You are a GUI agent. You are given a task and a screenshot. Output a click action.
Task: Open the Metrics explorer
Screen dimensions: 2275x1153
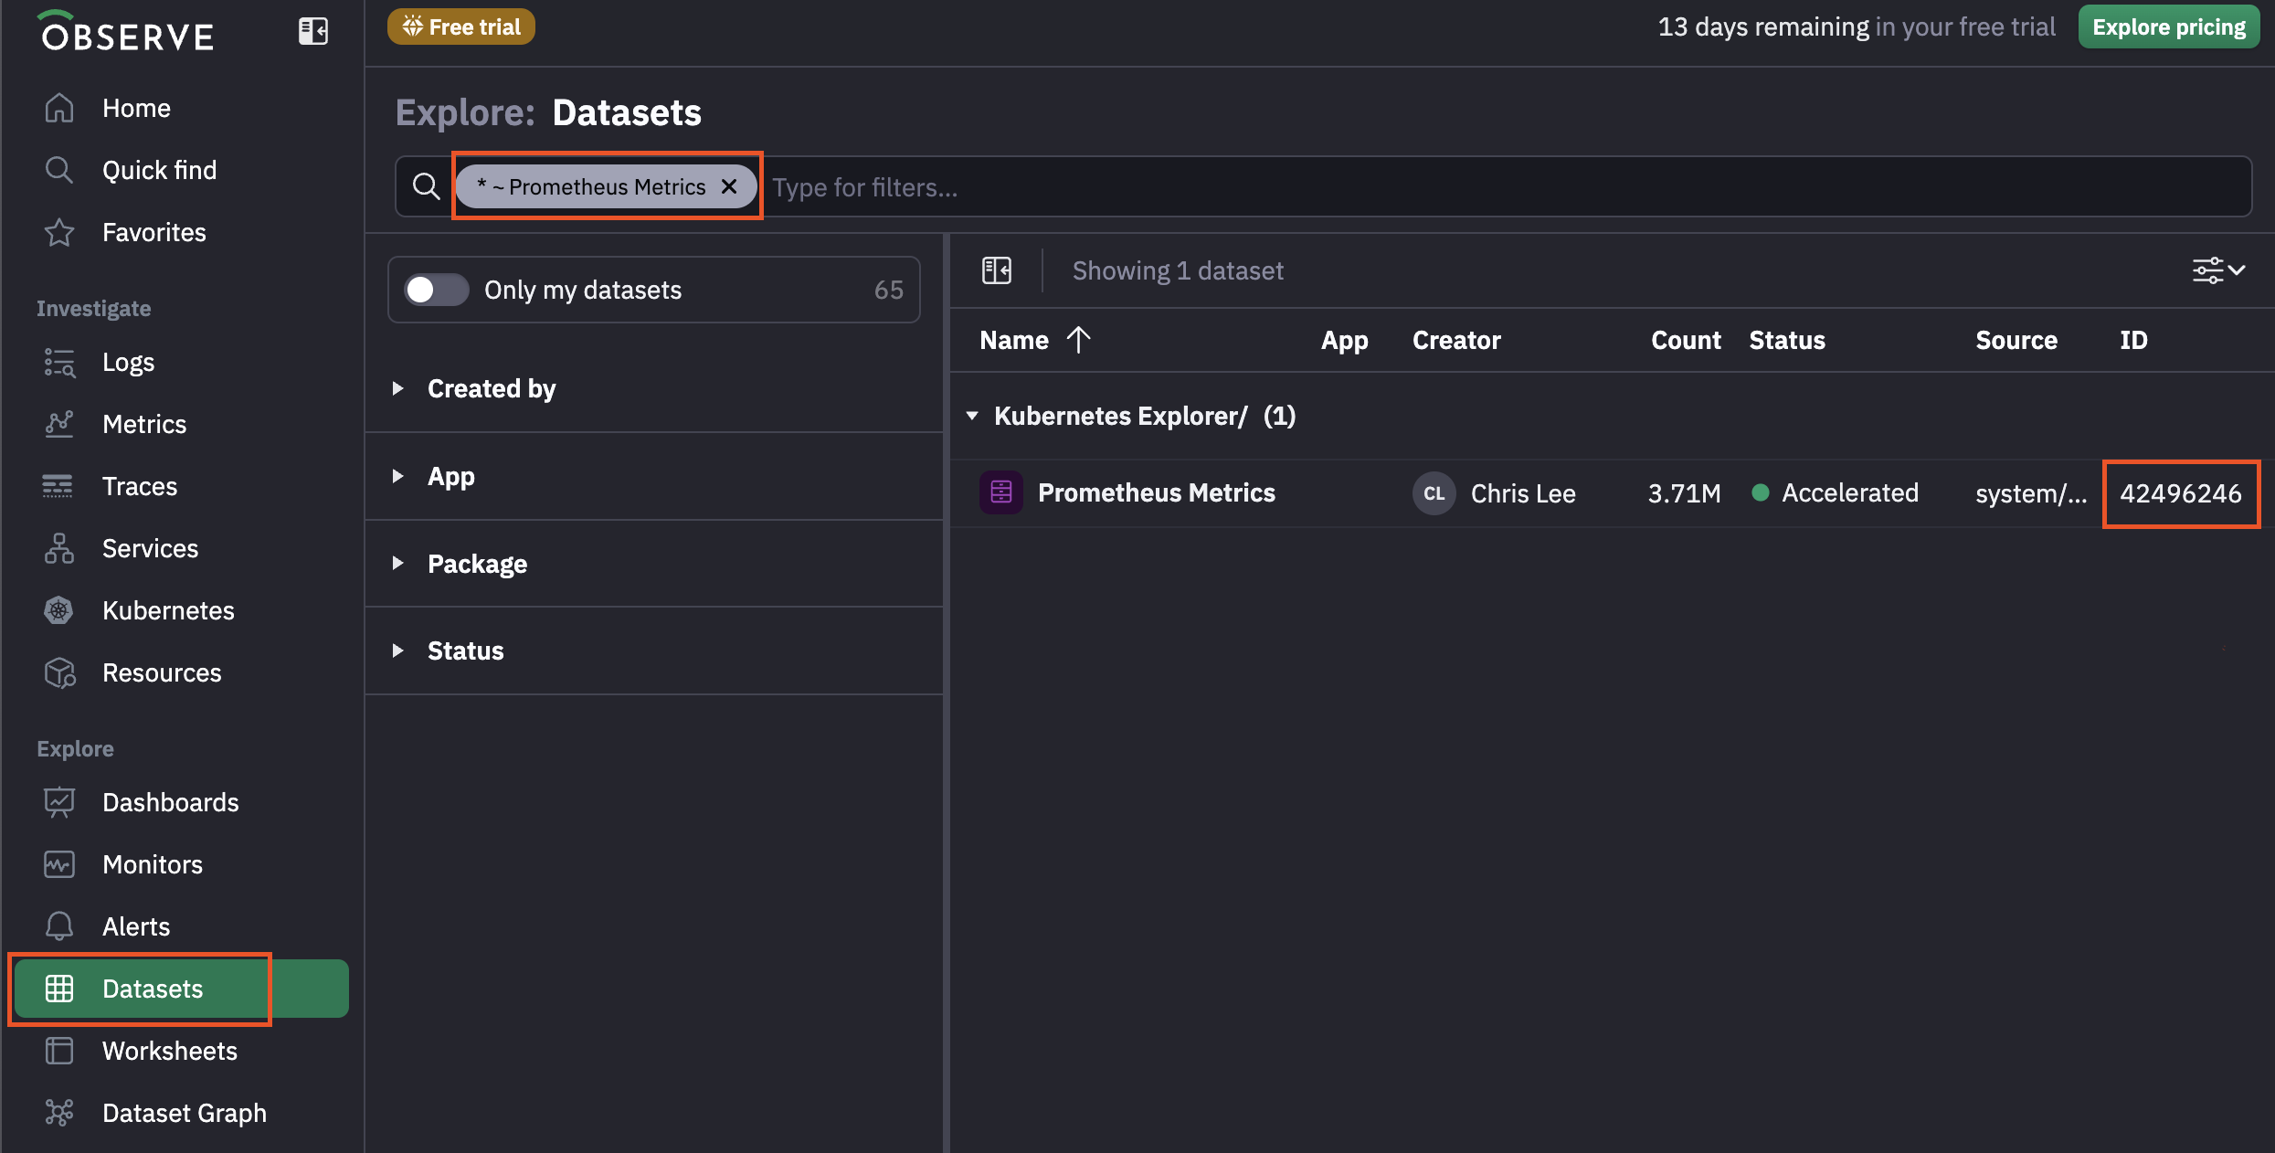coord(144,424)
